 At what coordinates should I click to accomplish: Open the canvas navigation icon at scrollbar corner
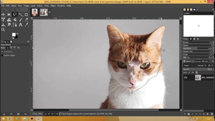(x=181, y=110)
